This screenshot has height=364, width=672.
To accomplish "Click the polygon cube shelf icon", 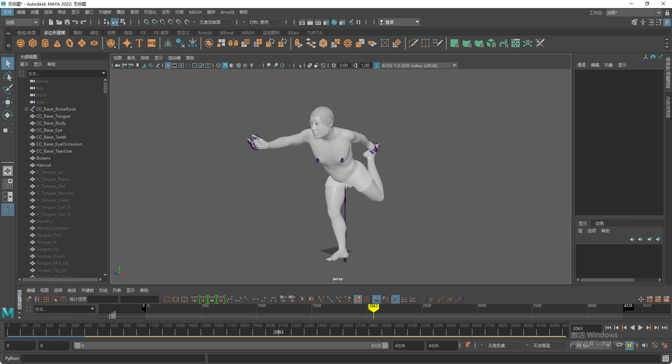I will (33, 43).
